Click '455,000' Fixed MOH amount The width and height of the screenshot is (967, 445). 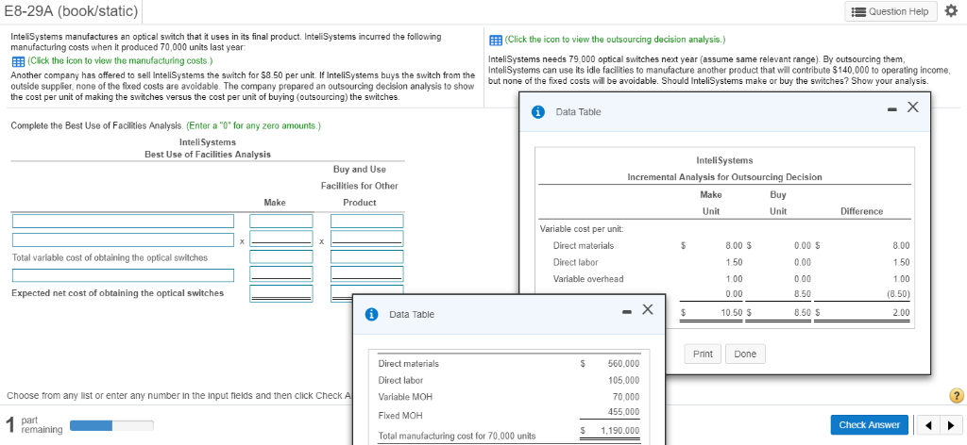(623, 412)
